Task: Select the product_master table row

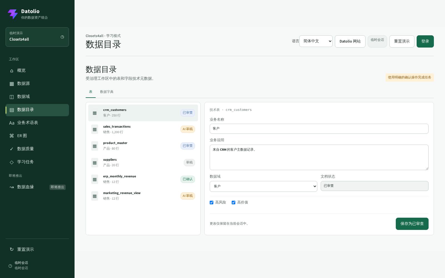Action: [143, 146]
